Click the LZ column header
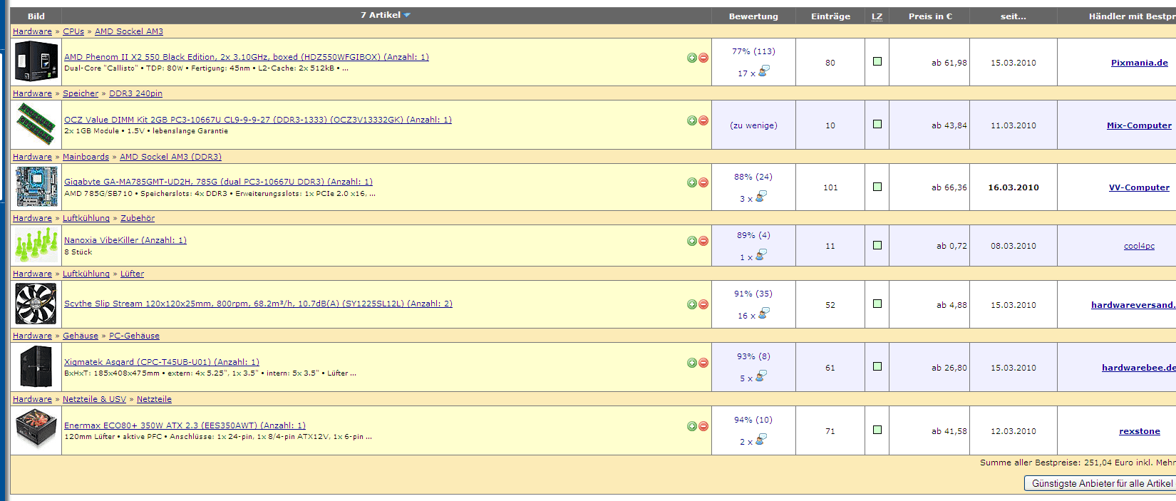This screenshot has height=501, width=1176. 877,16
